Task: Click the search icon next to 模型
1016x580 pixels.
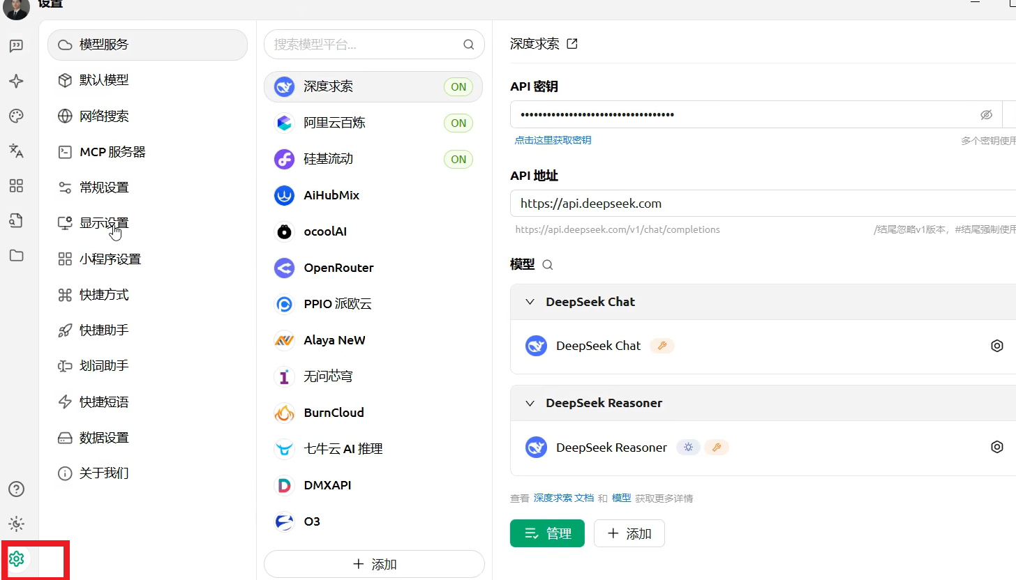Action: click(548, 265)
